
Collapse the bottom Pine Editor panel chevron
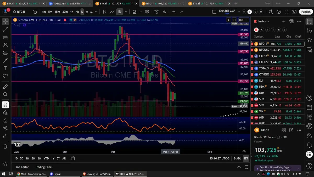tap(239, 167)
